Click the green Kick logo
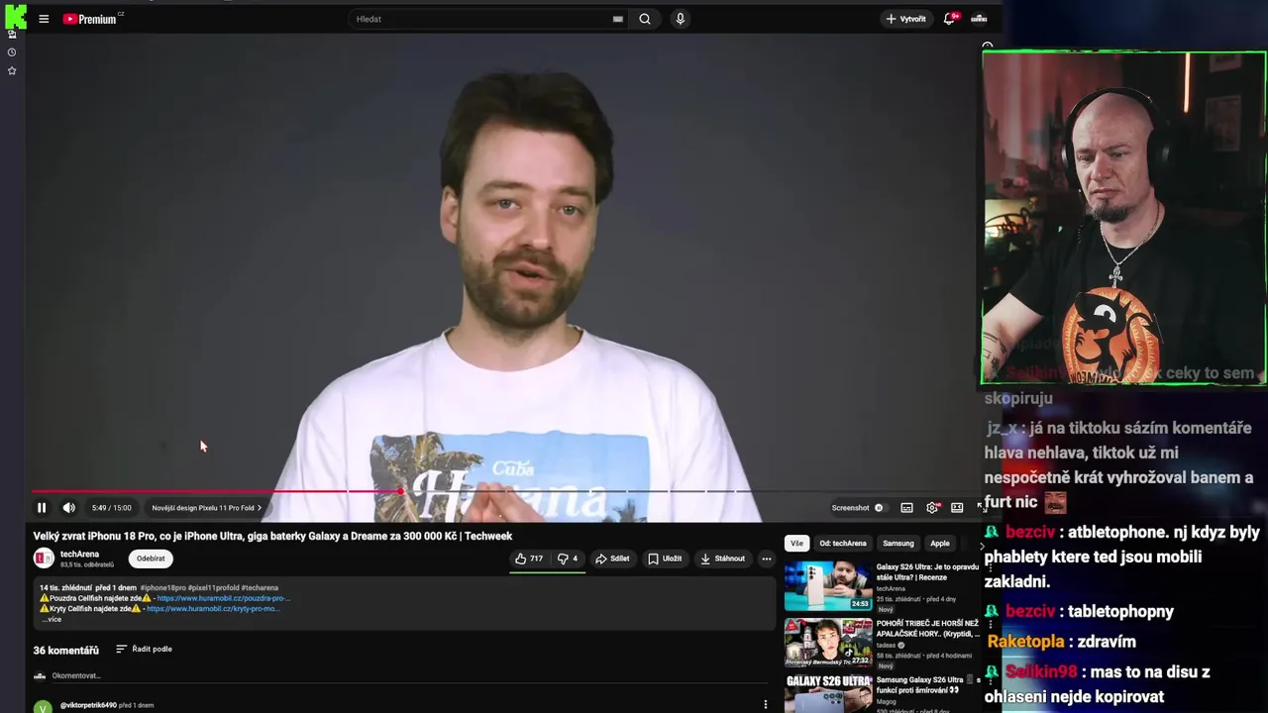 (x=15, y=17)
